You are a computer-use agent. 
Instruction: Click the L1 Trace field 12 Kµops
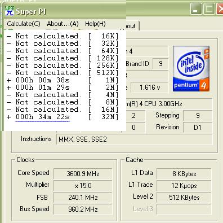click(184, 186)
